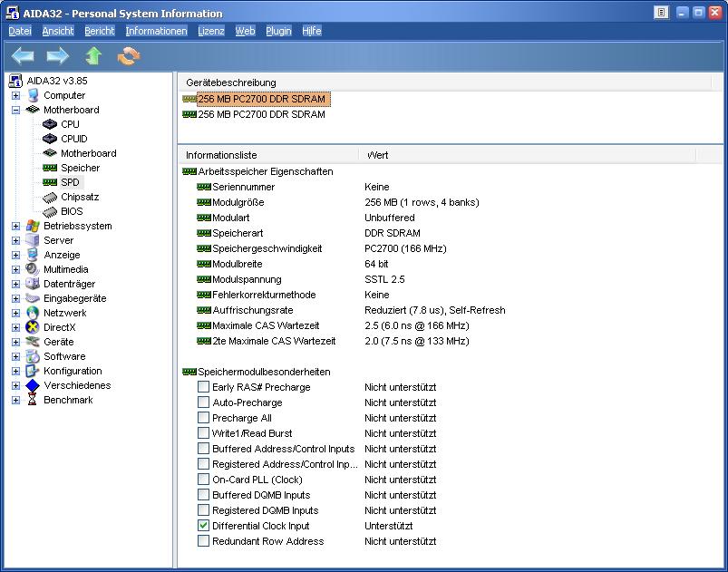The image size is (728, 572).
Task: Select the Motherboard child item under Motherboard
Action: coord(89,153)
